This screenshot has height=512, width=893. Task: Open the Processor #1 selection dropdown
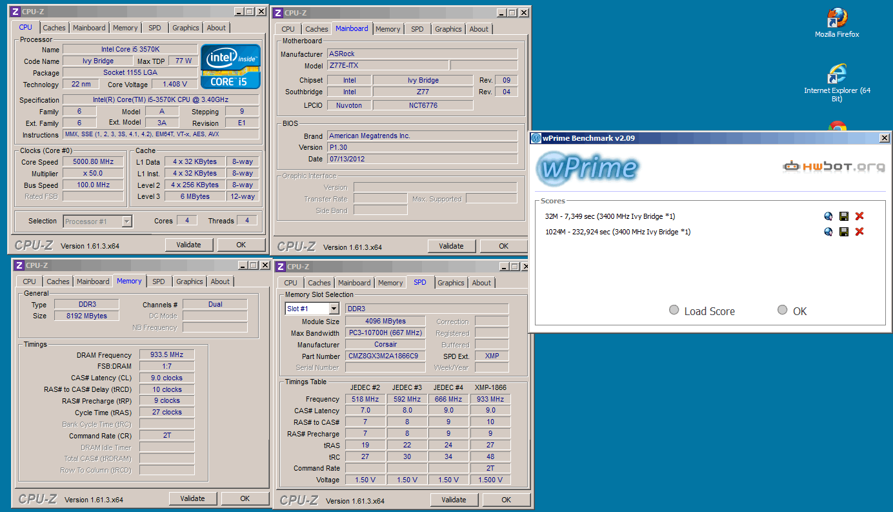126,221
